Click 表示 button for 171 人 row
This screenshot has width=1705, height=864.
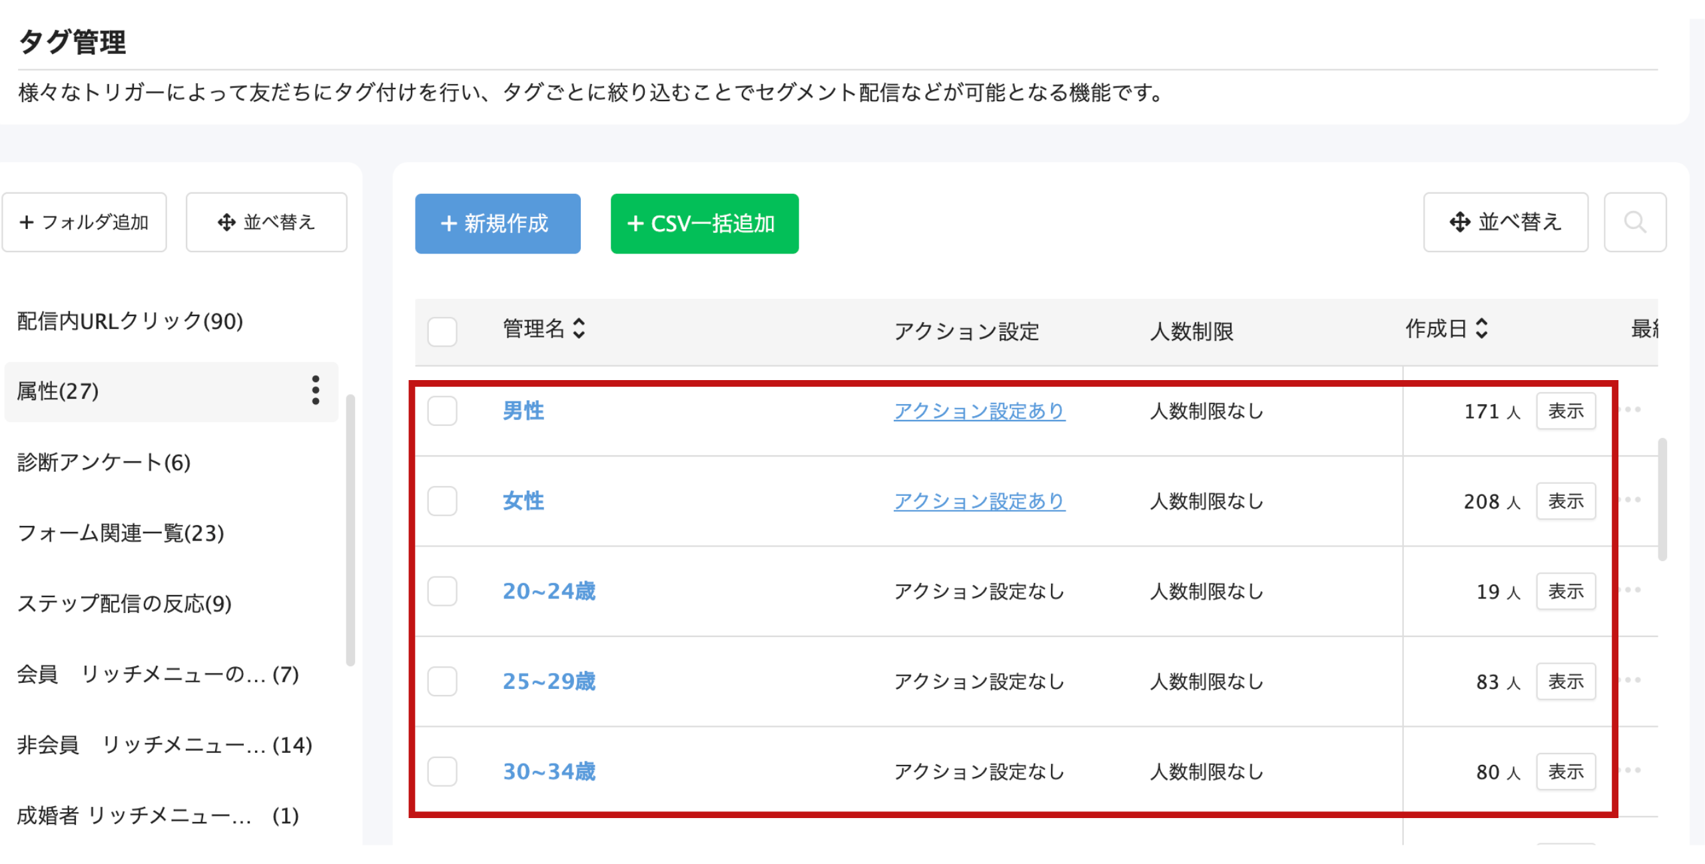(x=1566, y=411)
